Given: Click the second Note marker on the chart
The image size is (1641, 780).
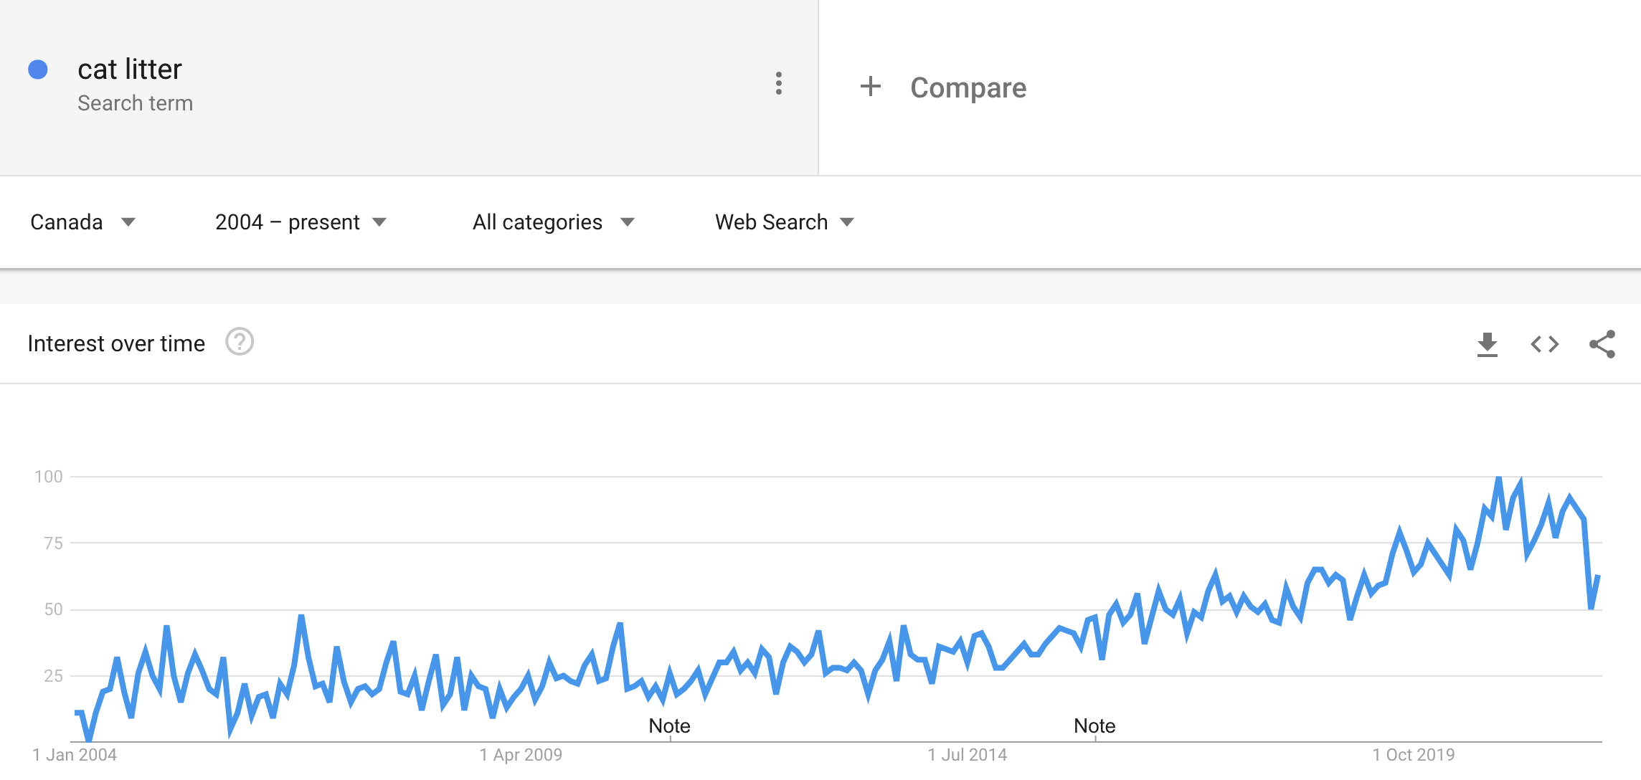Looking at the screenshot, I should 1094,726.
